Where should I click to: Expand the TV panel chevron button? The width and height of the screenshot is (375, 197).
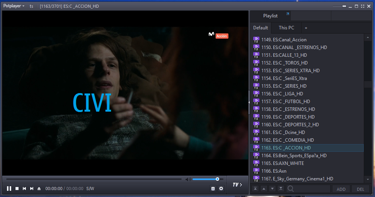237,185
